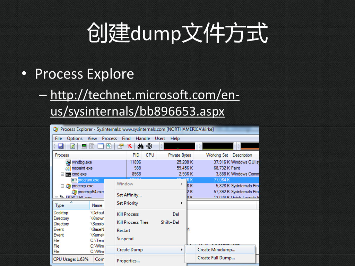Click the orange-lined I/O history graph
The image size is (355, 266).
pyautogui.click(x=250, y=146)
